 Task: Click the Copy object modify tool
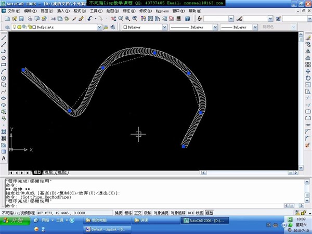308,44
